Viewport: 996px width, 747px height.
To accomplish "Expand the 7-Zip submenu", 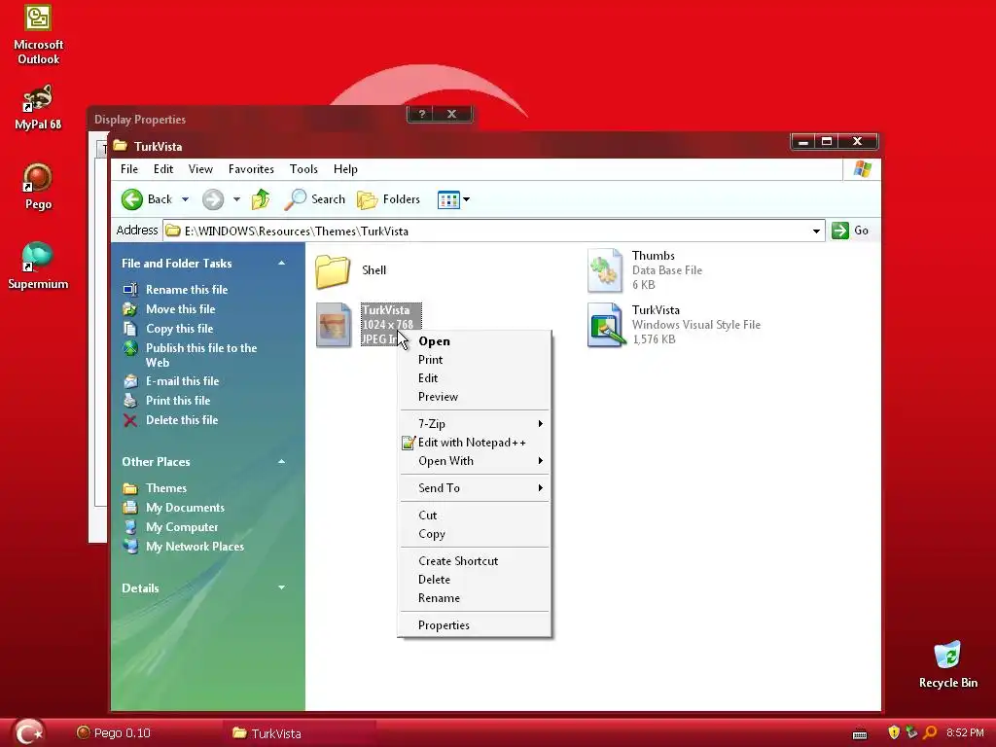I will [x=475, y=424].
